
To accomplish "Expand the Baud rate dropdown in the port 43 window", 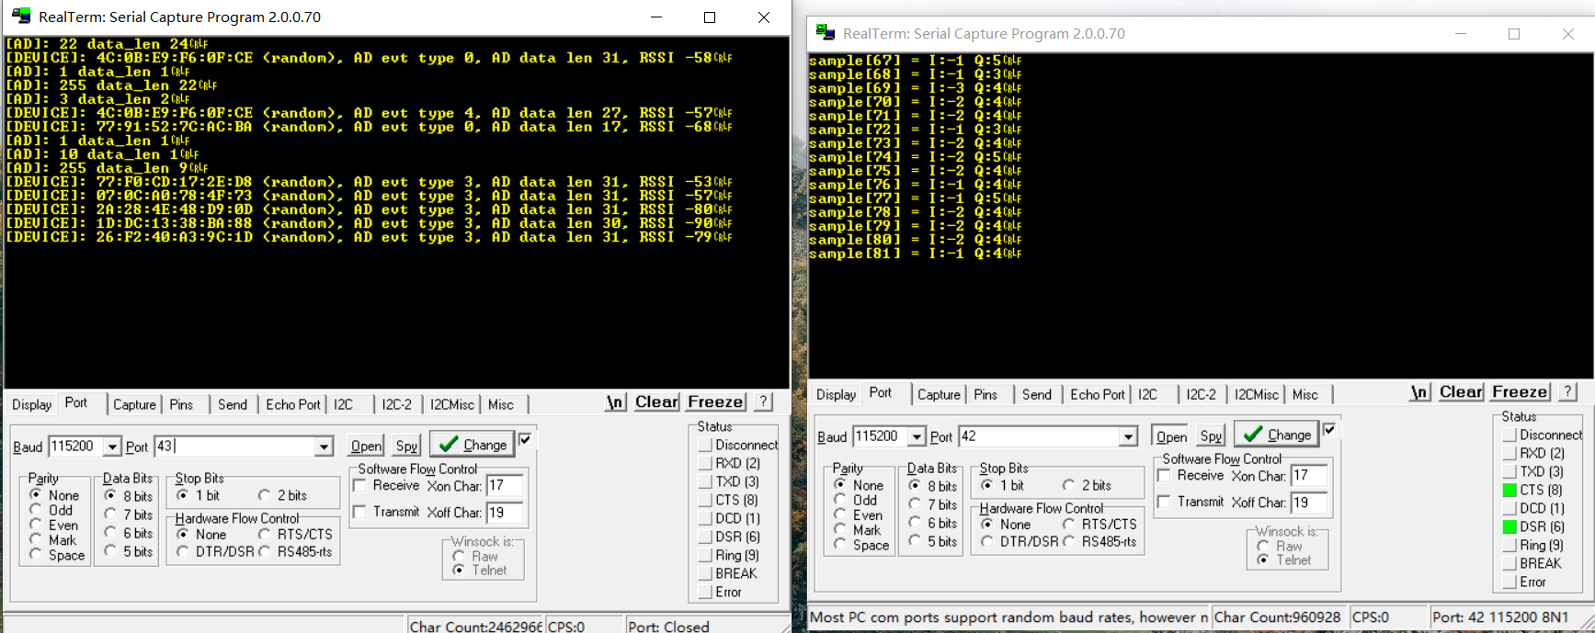I will click(x=112, y=446).
